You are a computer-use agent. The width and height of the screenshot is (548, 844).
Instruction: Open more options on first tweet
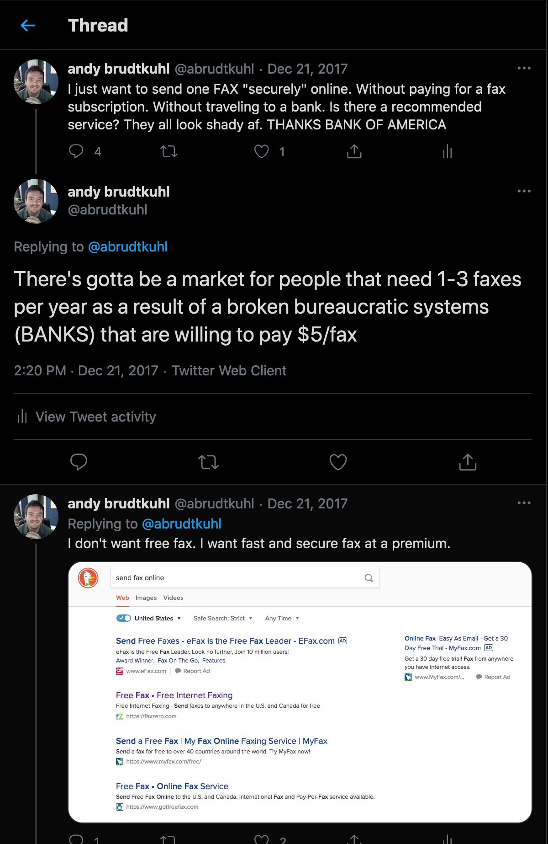[524, 68]
